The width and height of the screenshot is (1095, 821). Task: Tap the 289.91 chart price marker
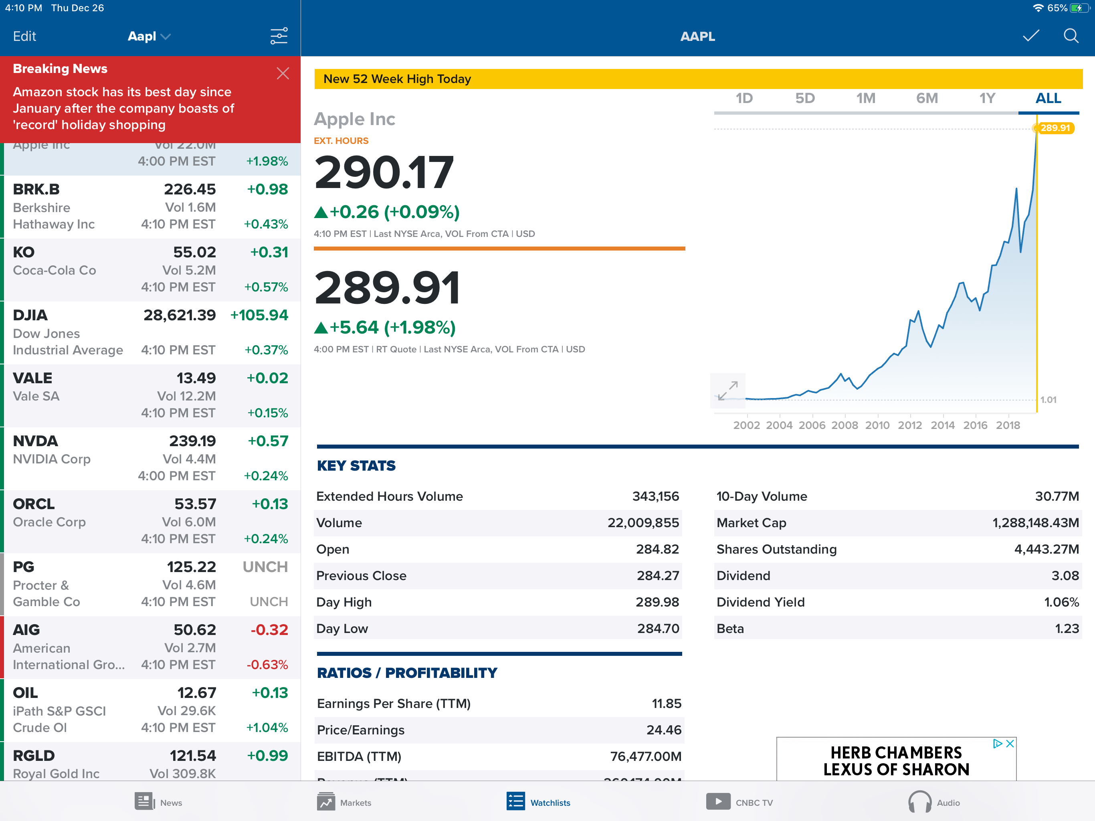pyautogui.click(x=1055, y=128)
